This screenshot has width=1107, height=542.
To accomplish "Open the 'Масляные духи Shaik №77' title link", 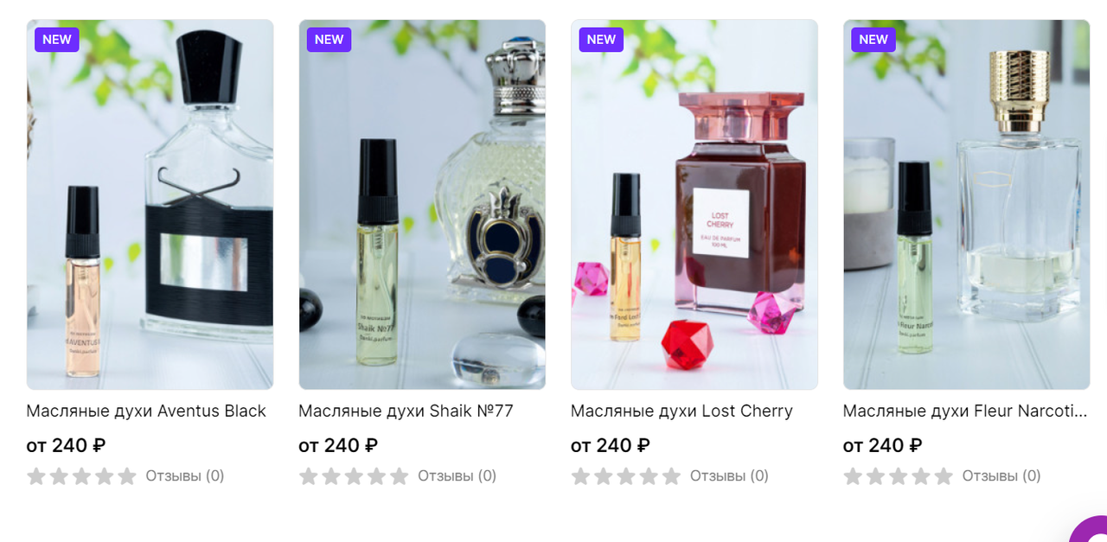I will point(406,411).
